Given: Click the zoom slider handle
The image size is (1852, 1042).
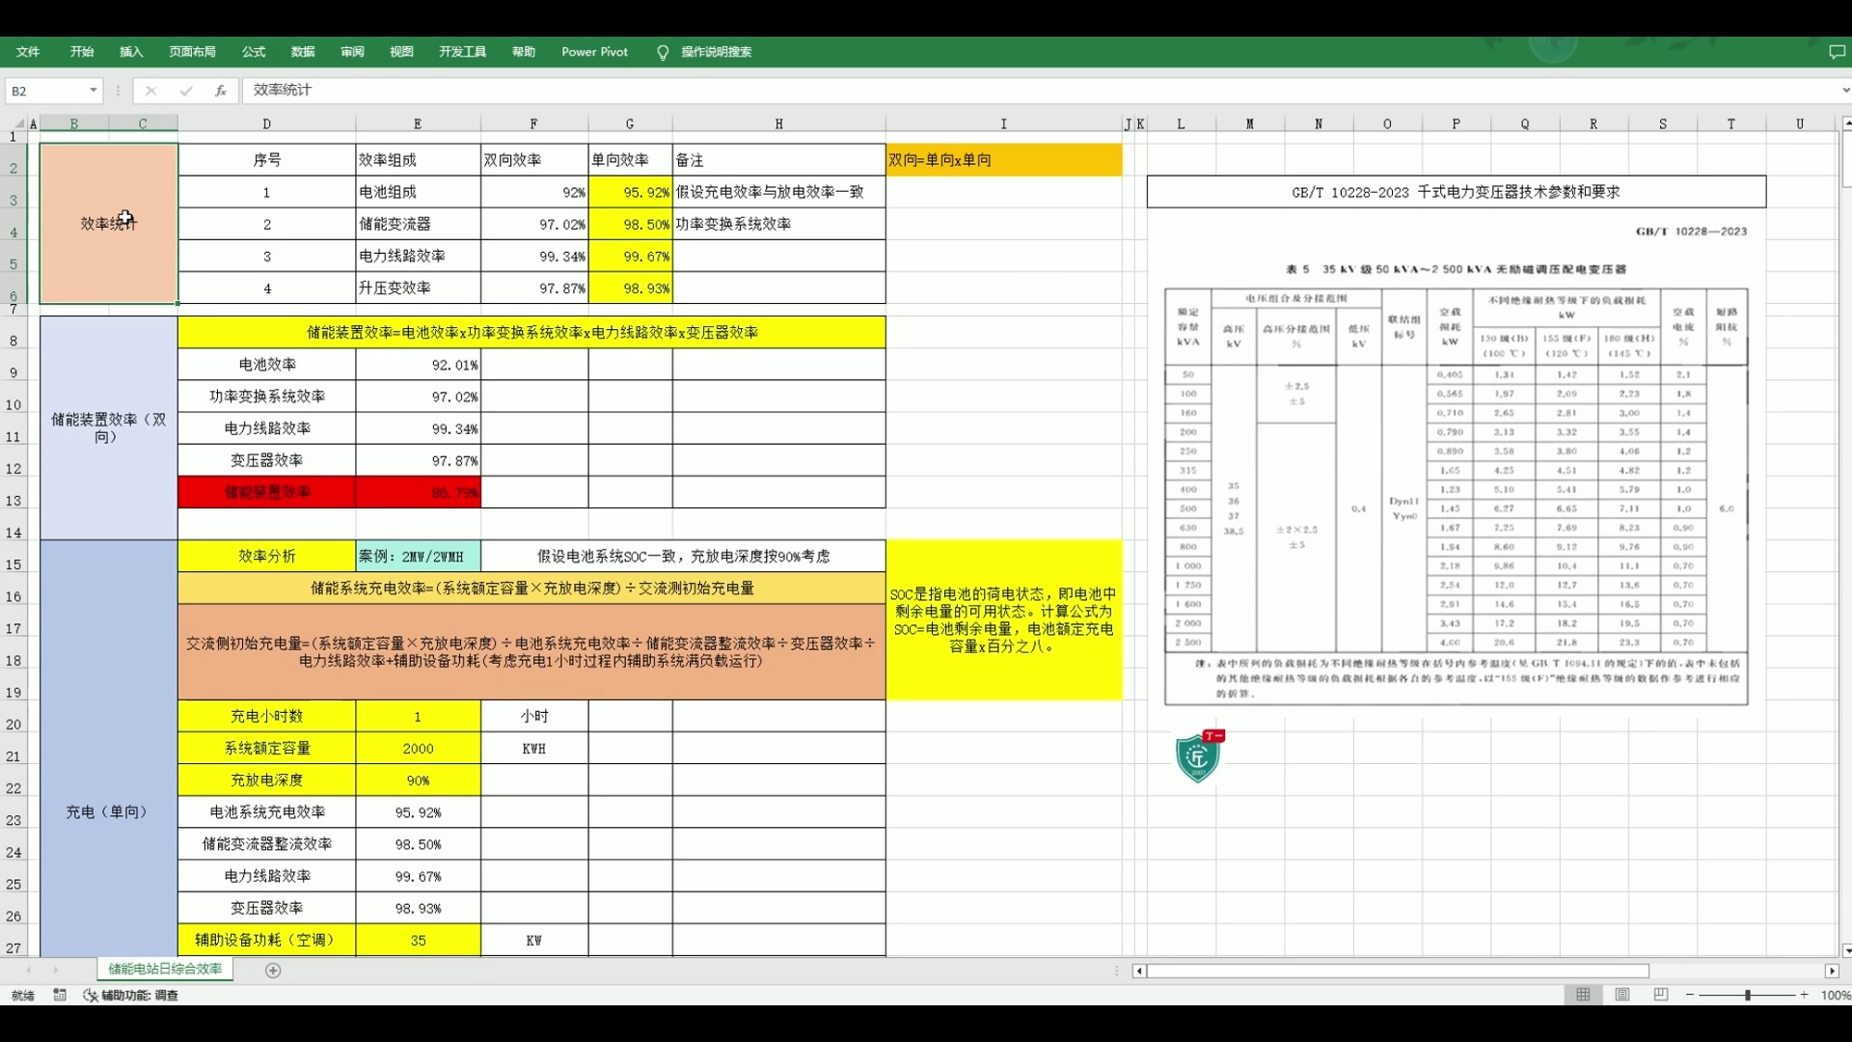Looking at the screenshot, I should tap(1747, 995).
